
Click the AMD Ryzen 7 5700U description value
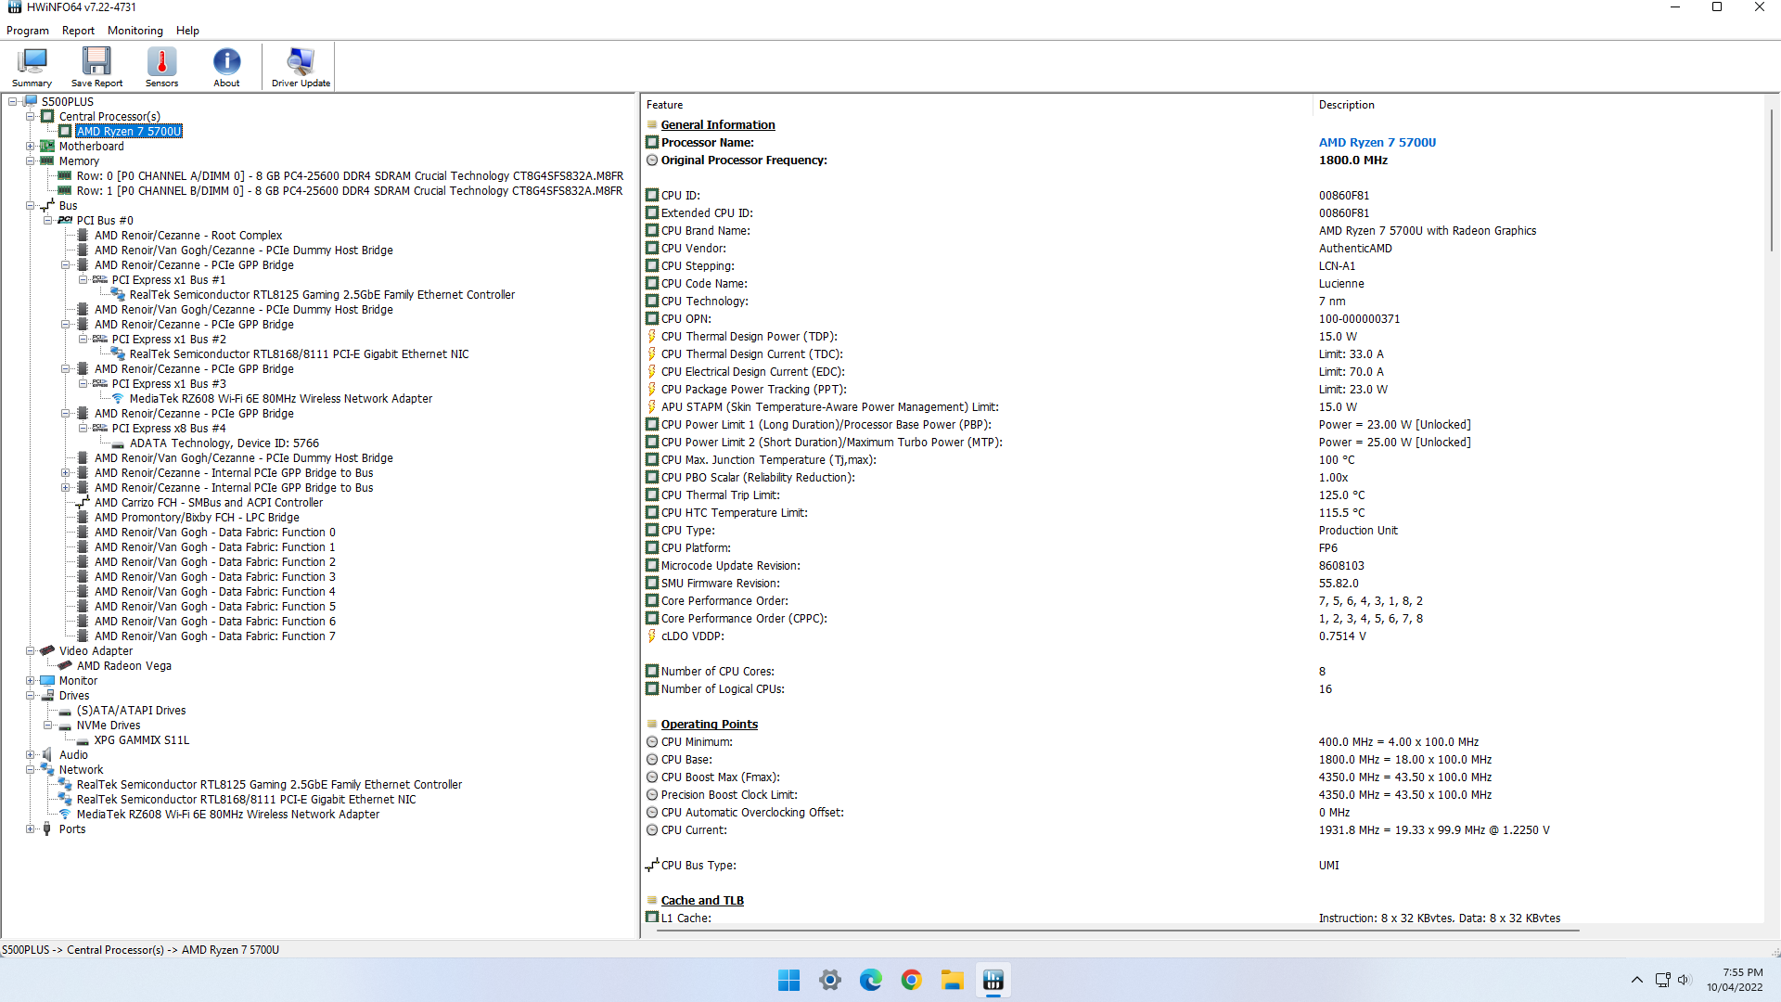[x=1377, y=143]
